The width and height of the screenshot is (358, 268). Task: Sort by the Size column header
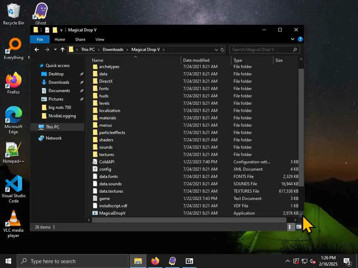(285, 60)
